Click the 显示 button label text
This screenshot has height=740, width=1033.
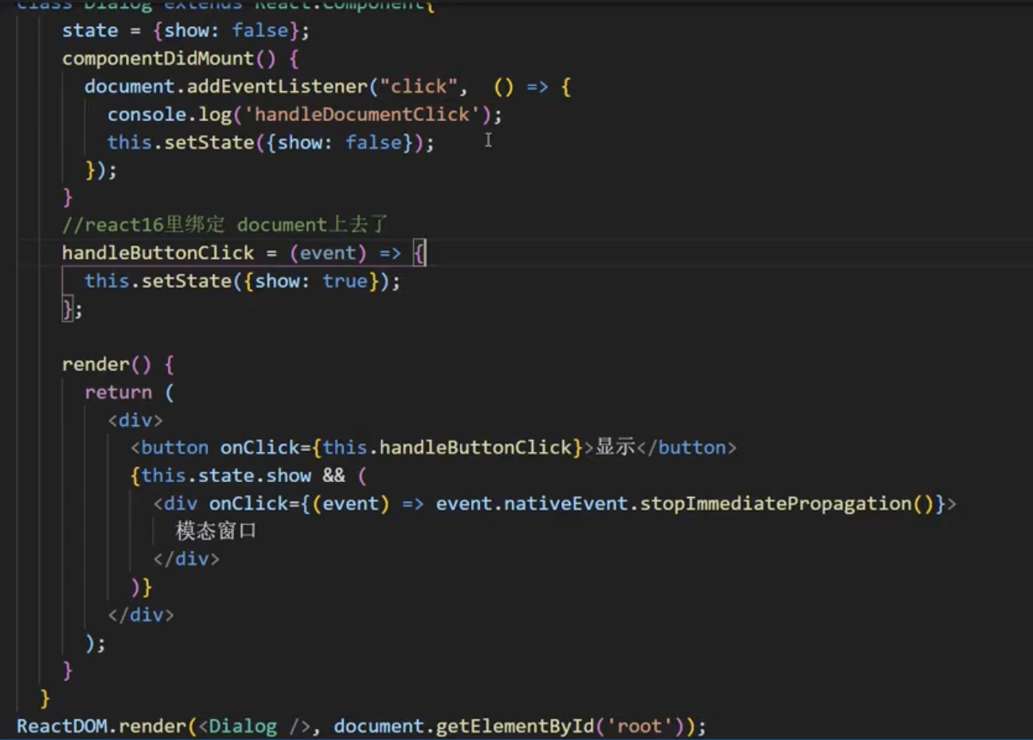615,447
